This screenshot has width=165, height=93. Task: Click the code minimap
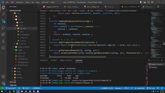[156, 35]
